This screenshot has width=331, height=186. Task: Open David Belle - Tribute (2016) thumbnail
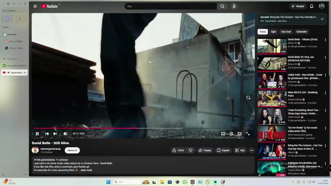tap(272, 46)
